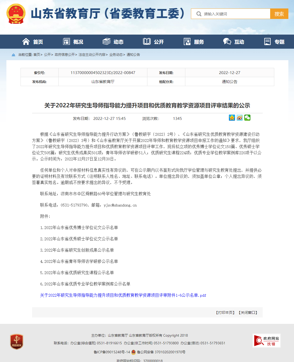Go to 动态 in the navigation bar
Image resolution: width=294 pixels, height=362 pixels.
pos(113,42)
